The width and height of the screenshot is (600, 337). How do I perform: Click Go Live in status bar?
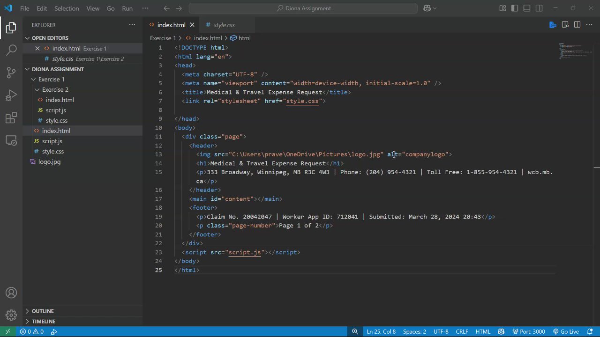coord(566,332)
